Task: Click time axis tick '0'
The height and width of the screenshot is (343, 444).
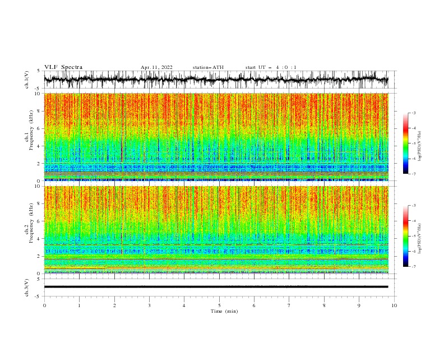Action: (44, 305)
